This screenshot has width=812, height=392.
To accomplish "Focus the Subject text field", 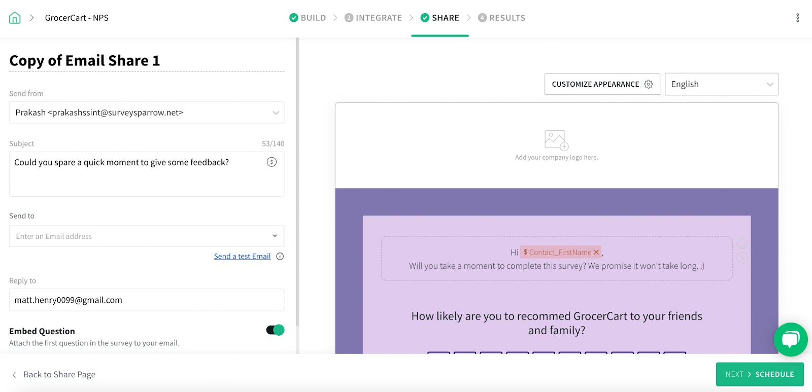I will point(147,174).
